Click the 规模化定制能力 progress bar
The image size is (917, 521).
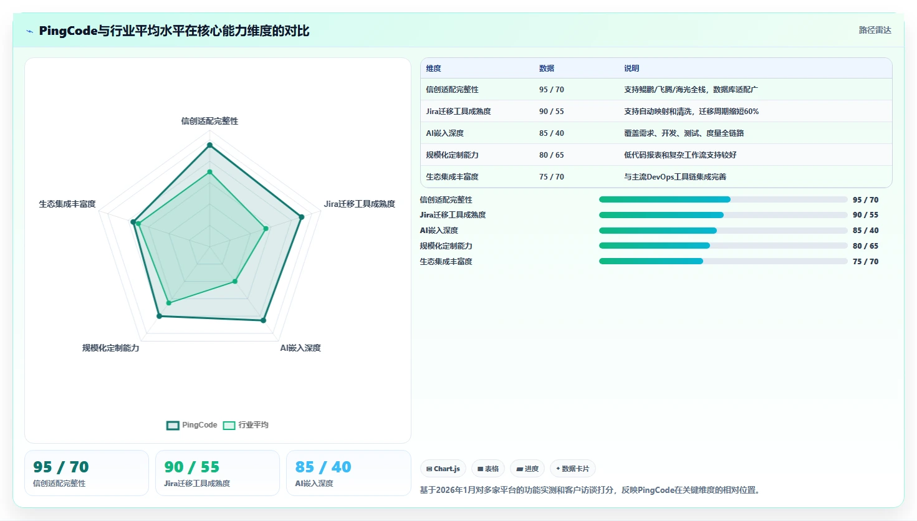pyautogui.click(x=723, y=246)
